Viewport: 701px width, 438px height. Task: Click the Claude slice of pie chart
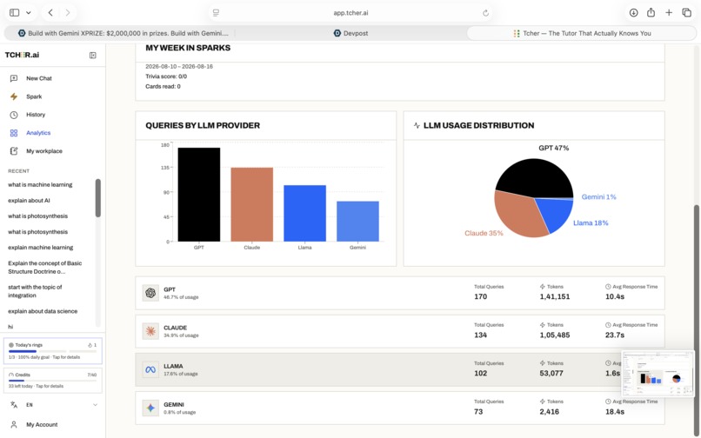coord(518,215)
